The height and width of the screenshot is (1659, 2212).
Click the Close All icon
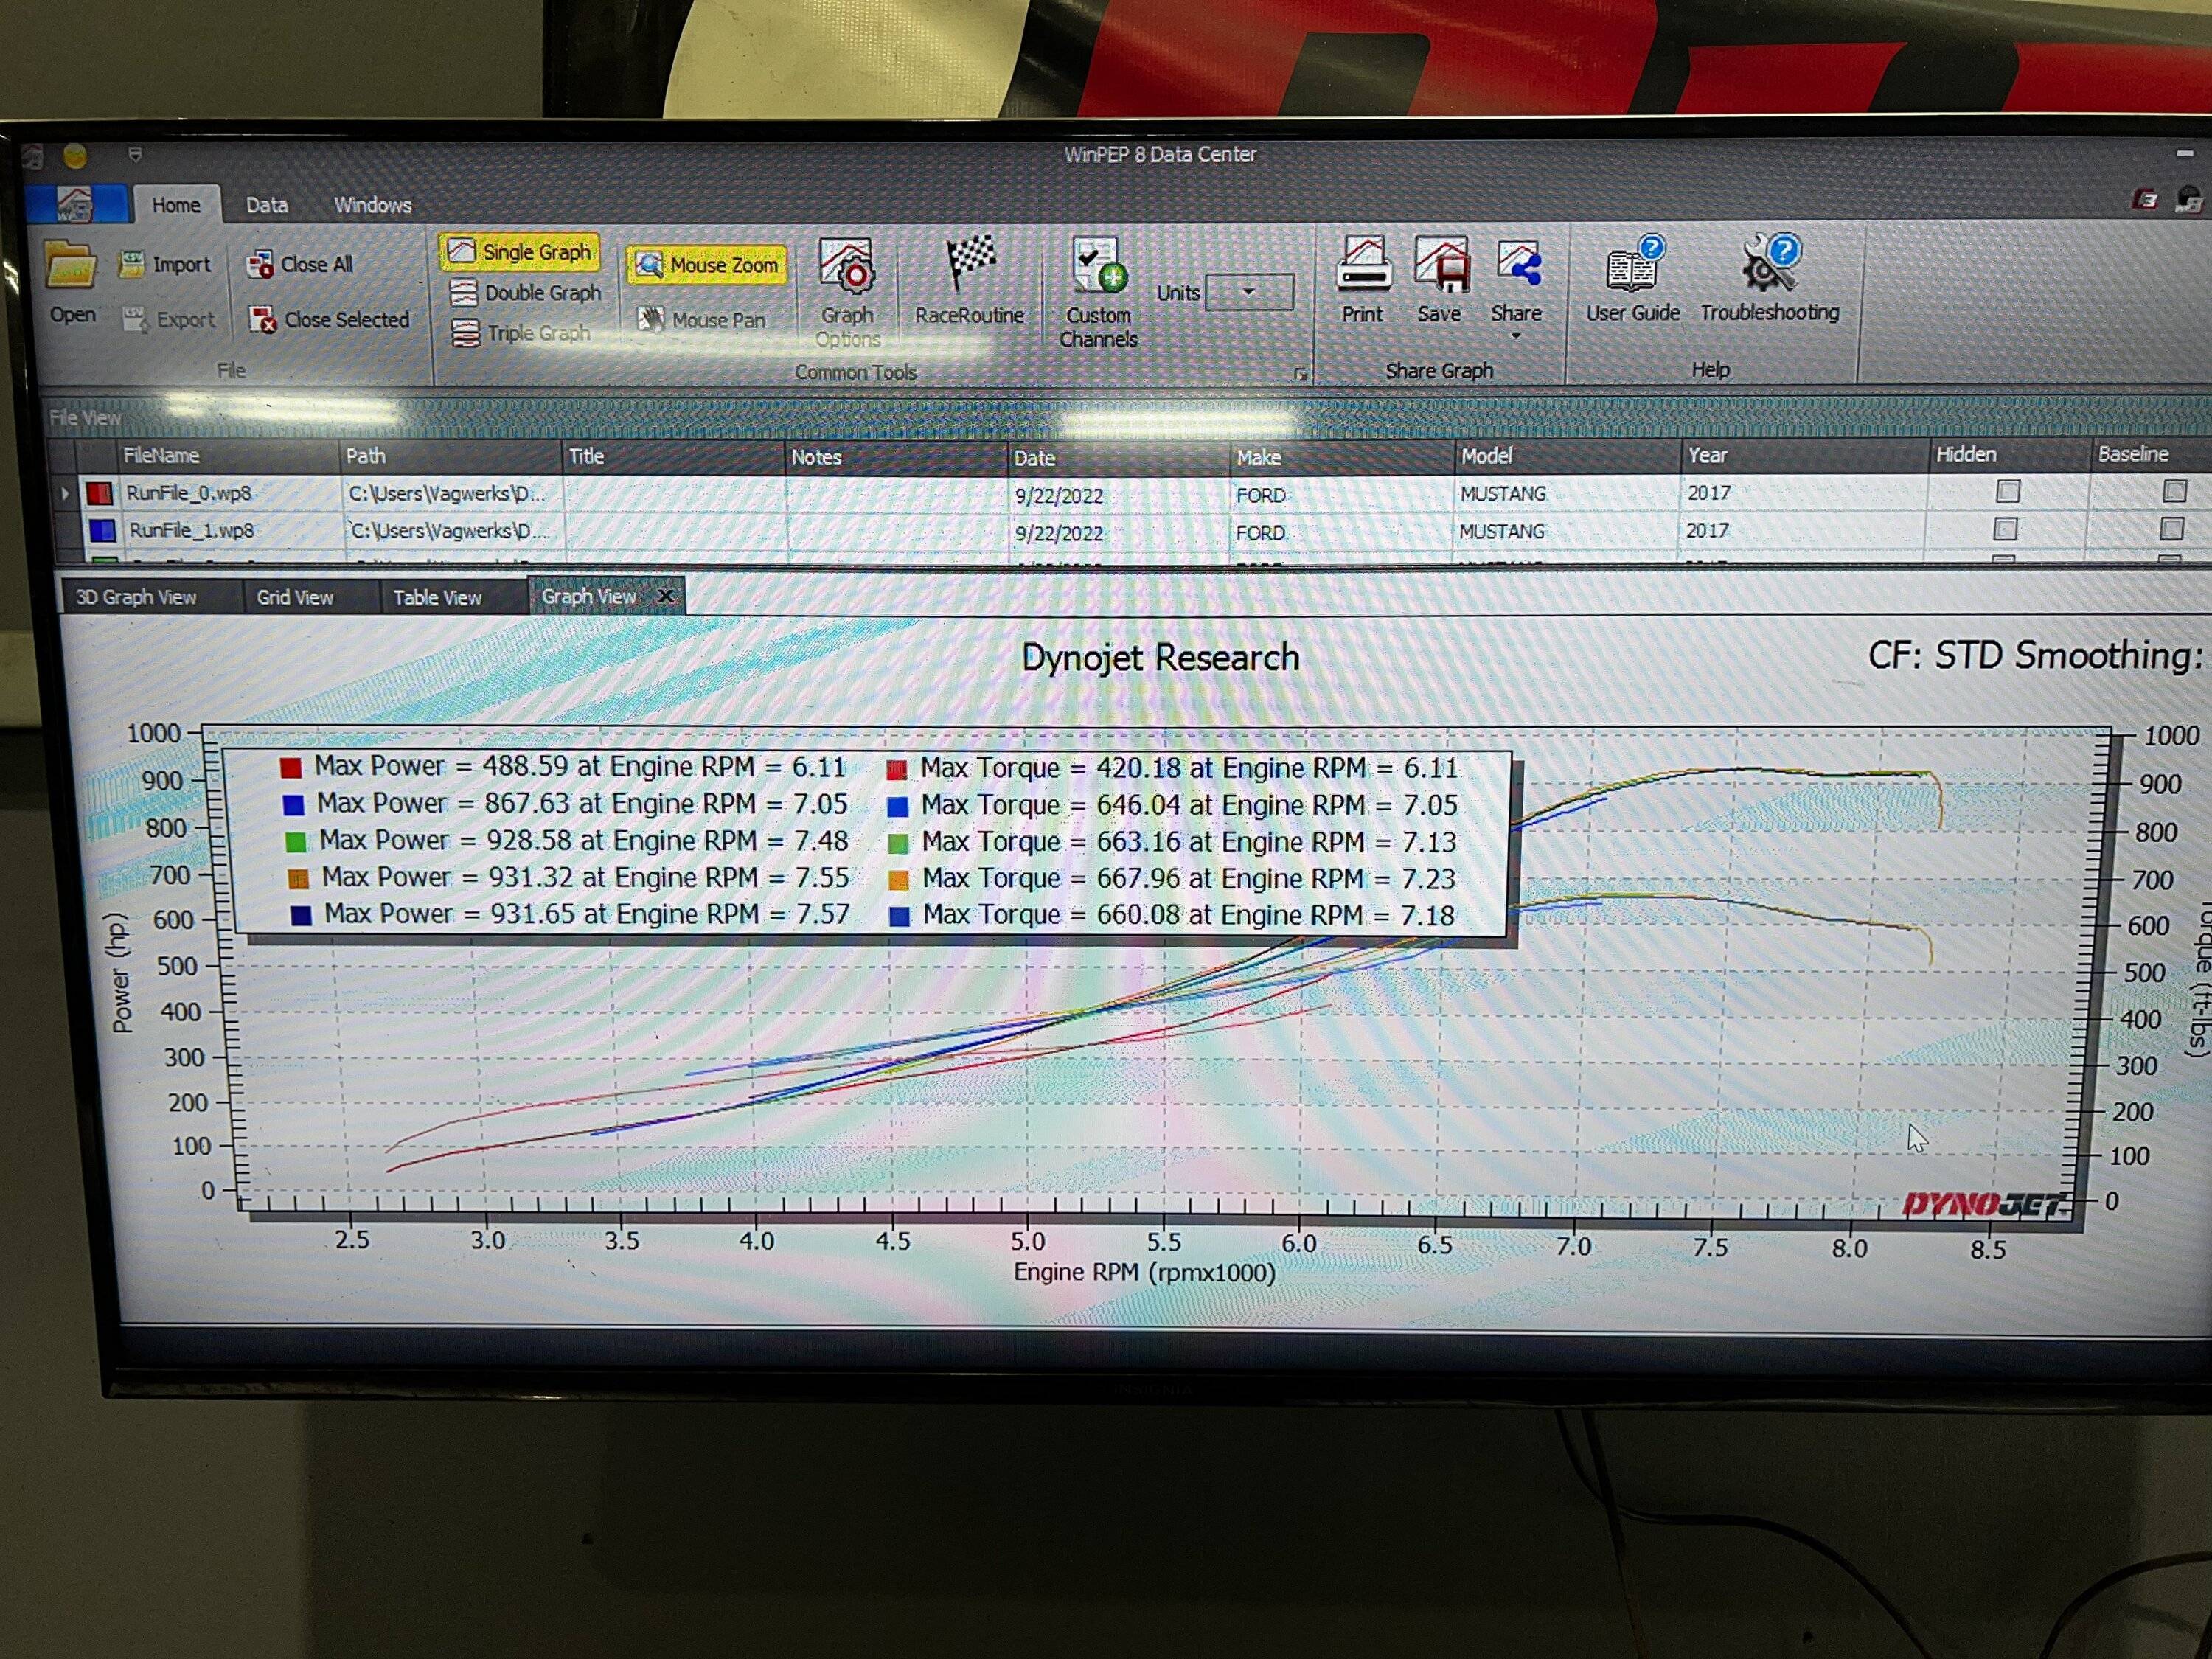(x=261, y=265)
